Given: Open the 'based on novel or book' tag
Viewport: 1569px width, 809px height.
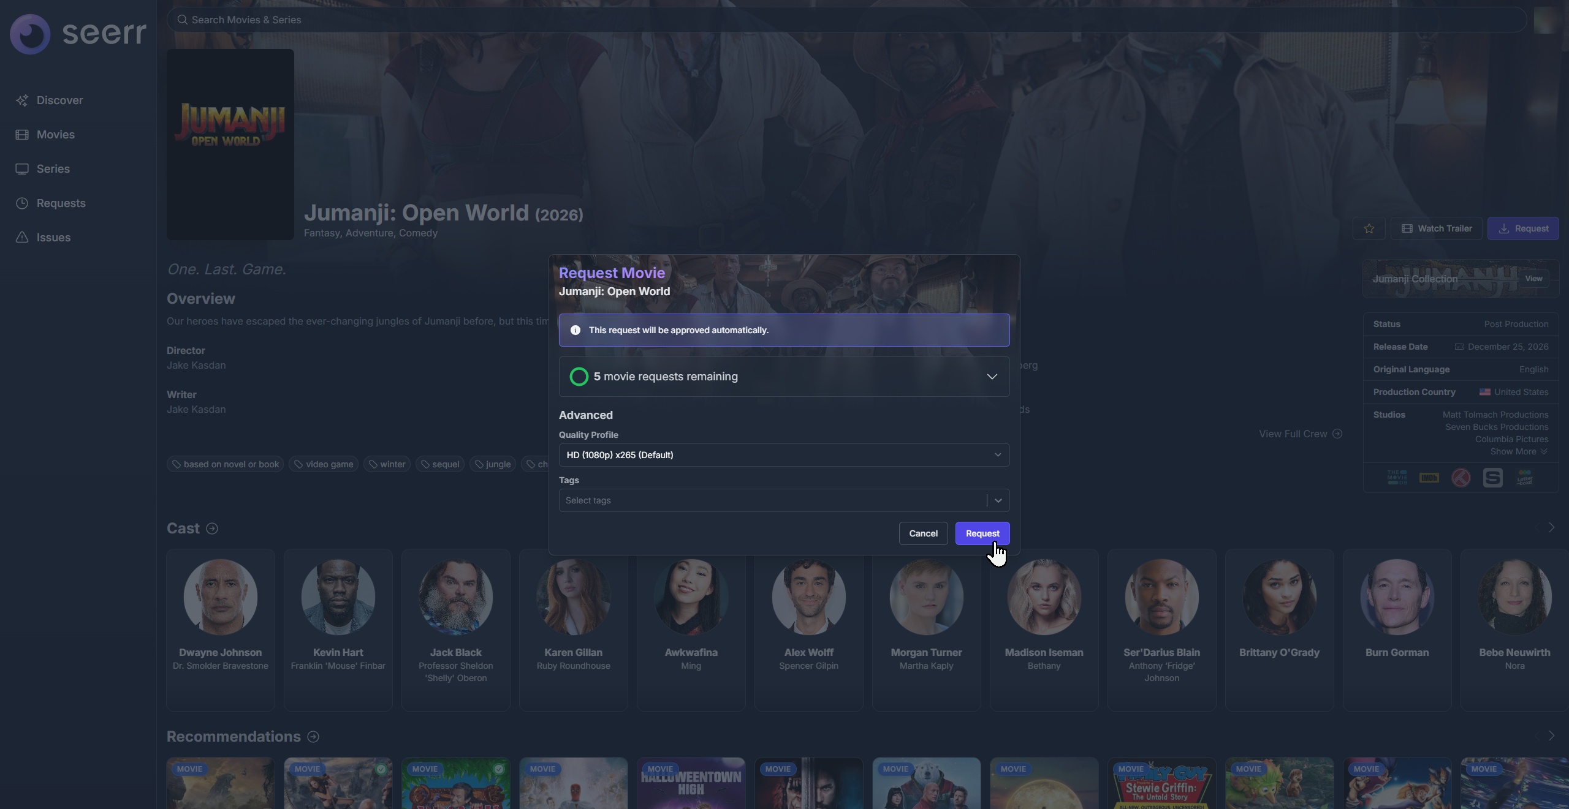Looking at the screenshot, I should tap(225, 464).
